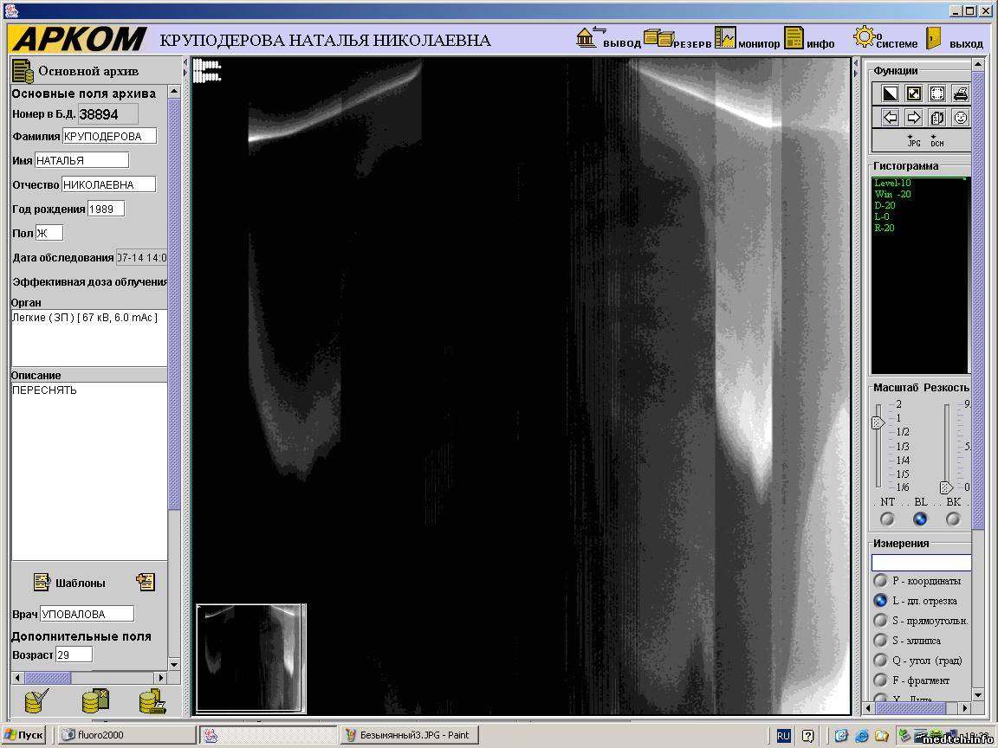Select the P - координаты radio button
This screenshot has height=748, width=998.
pyautogui.click(x=880, y=581)
